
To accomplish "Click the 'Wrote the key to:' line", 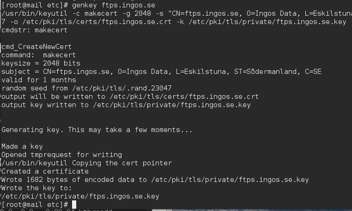I will pos(36,188).
